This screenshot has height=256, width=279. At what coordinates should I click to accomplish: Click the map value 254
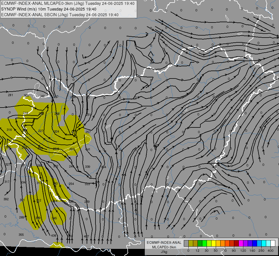click(x=71, y=184)
